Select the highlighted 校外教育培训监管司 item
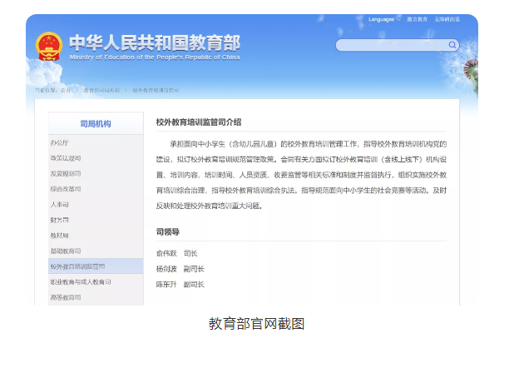The image size is (519, 373). (x=77, y=266)
